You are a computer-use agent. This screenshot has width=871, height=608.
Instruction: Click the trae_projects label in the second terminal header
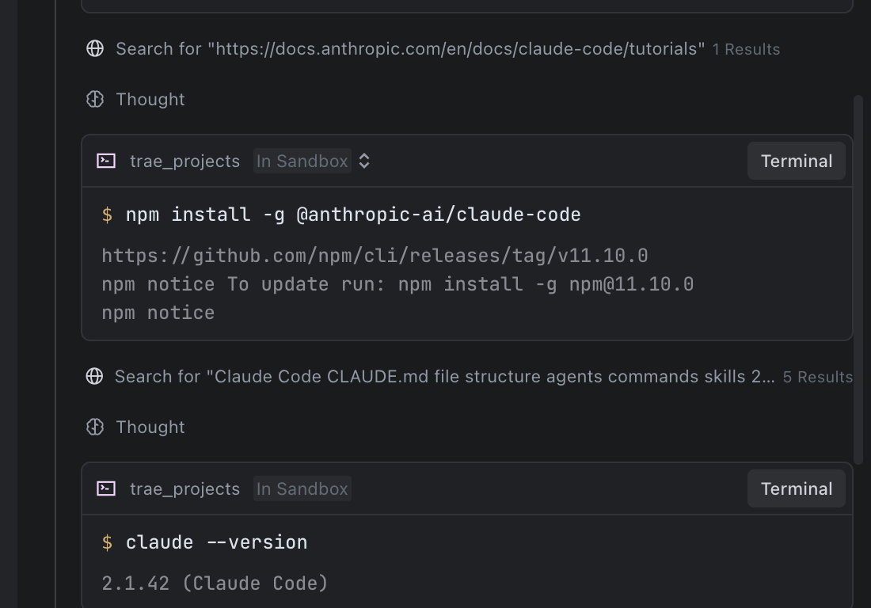pos(183,488)
